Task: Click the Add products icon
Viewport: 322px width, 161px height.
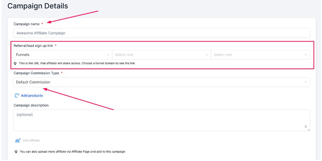Action: point(17,96)
